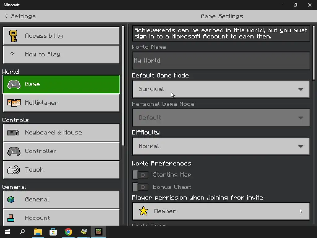The height and width of the screenshot is (238, 317).
Task: Go back via Settings header text
Action: click(x=23, y=16)
